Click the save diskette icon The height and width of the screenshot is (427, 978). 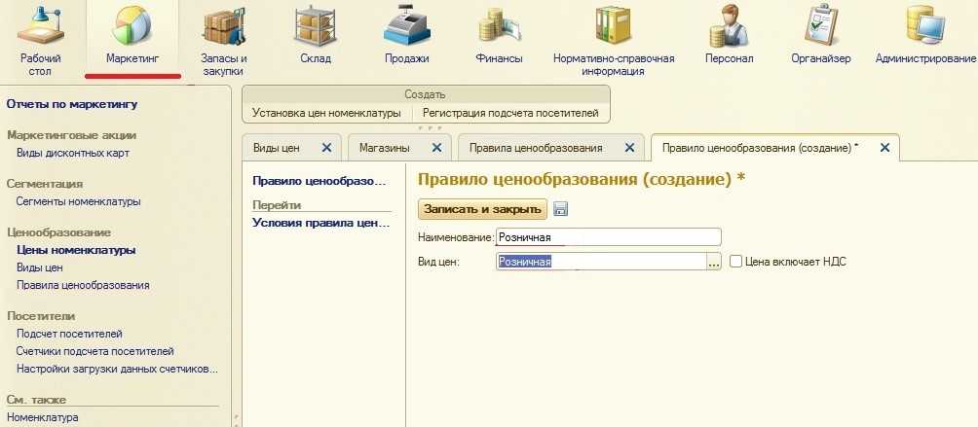coord(560,209)
